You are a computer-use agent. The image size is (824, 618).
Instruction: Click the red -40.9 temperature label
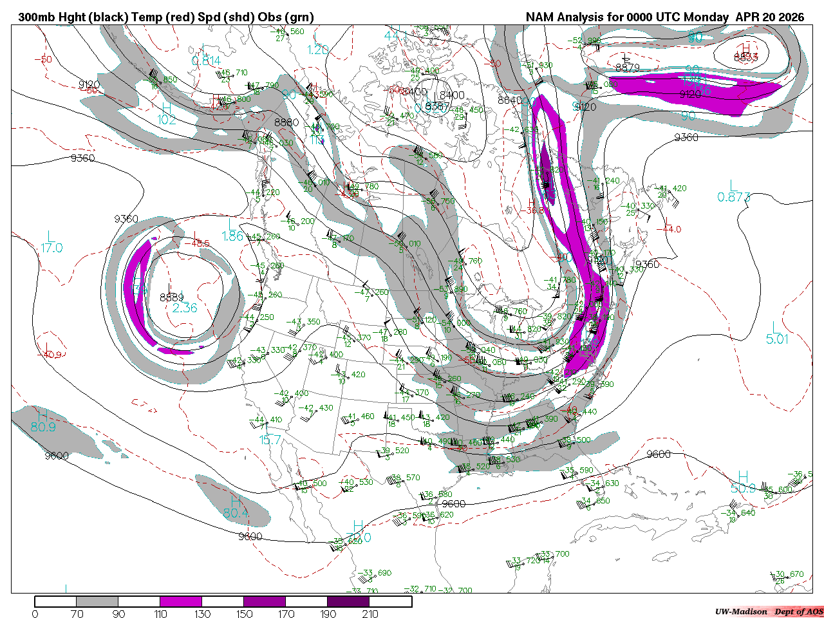pyautogui.click(x=52, y=355)
